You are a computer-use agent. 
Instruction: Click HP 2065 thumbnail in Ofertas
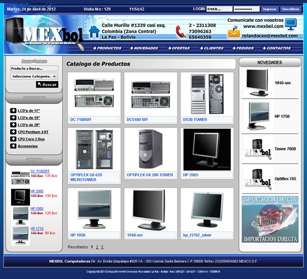tap(20, 197)
